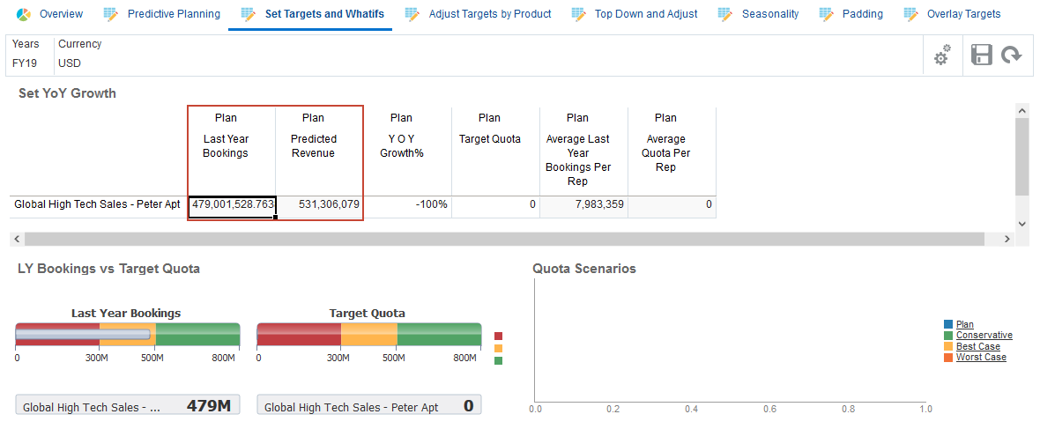This screenshot has height=429, width=1040.
Task: Click the Target Quota value cell
Action: [495, 204]
